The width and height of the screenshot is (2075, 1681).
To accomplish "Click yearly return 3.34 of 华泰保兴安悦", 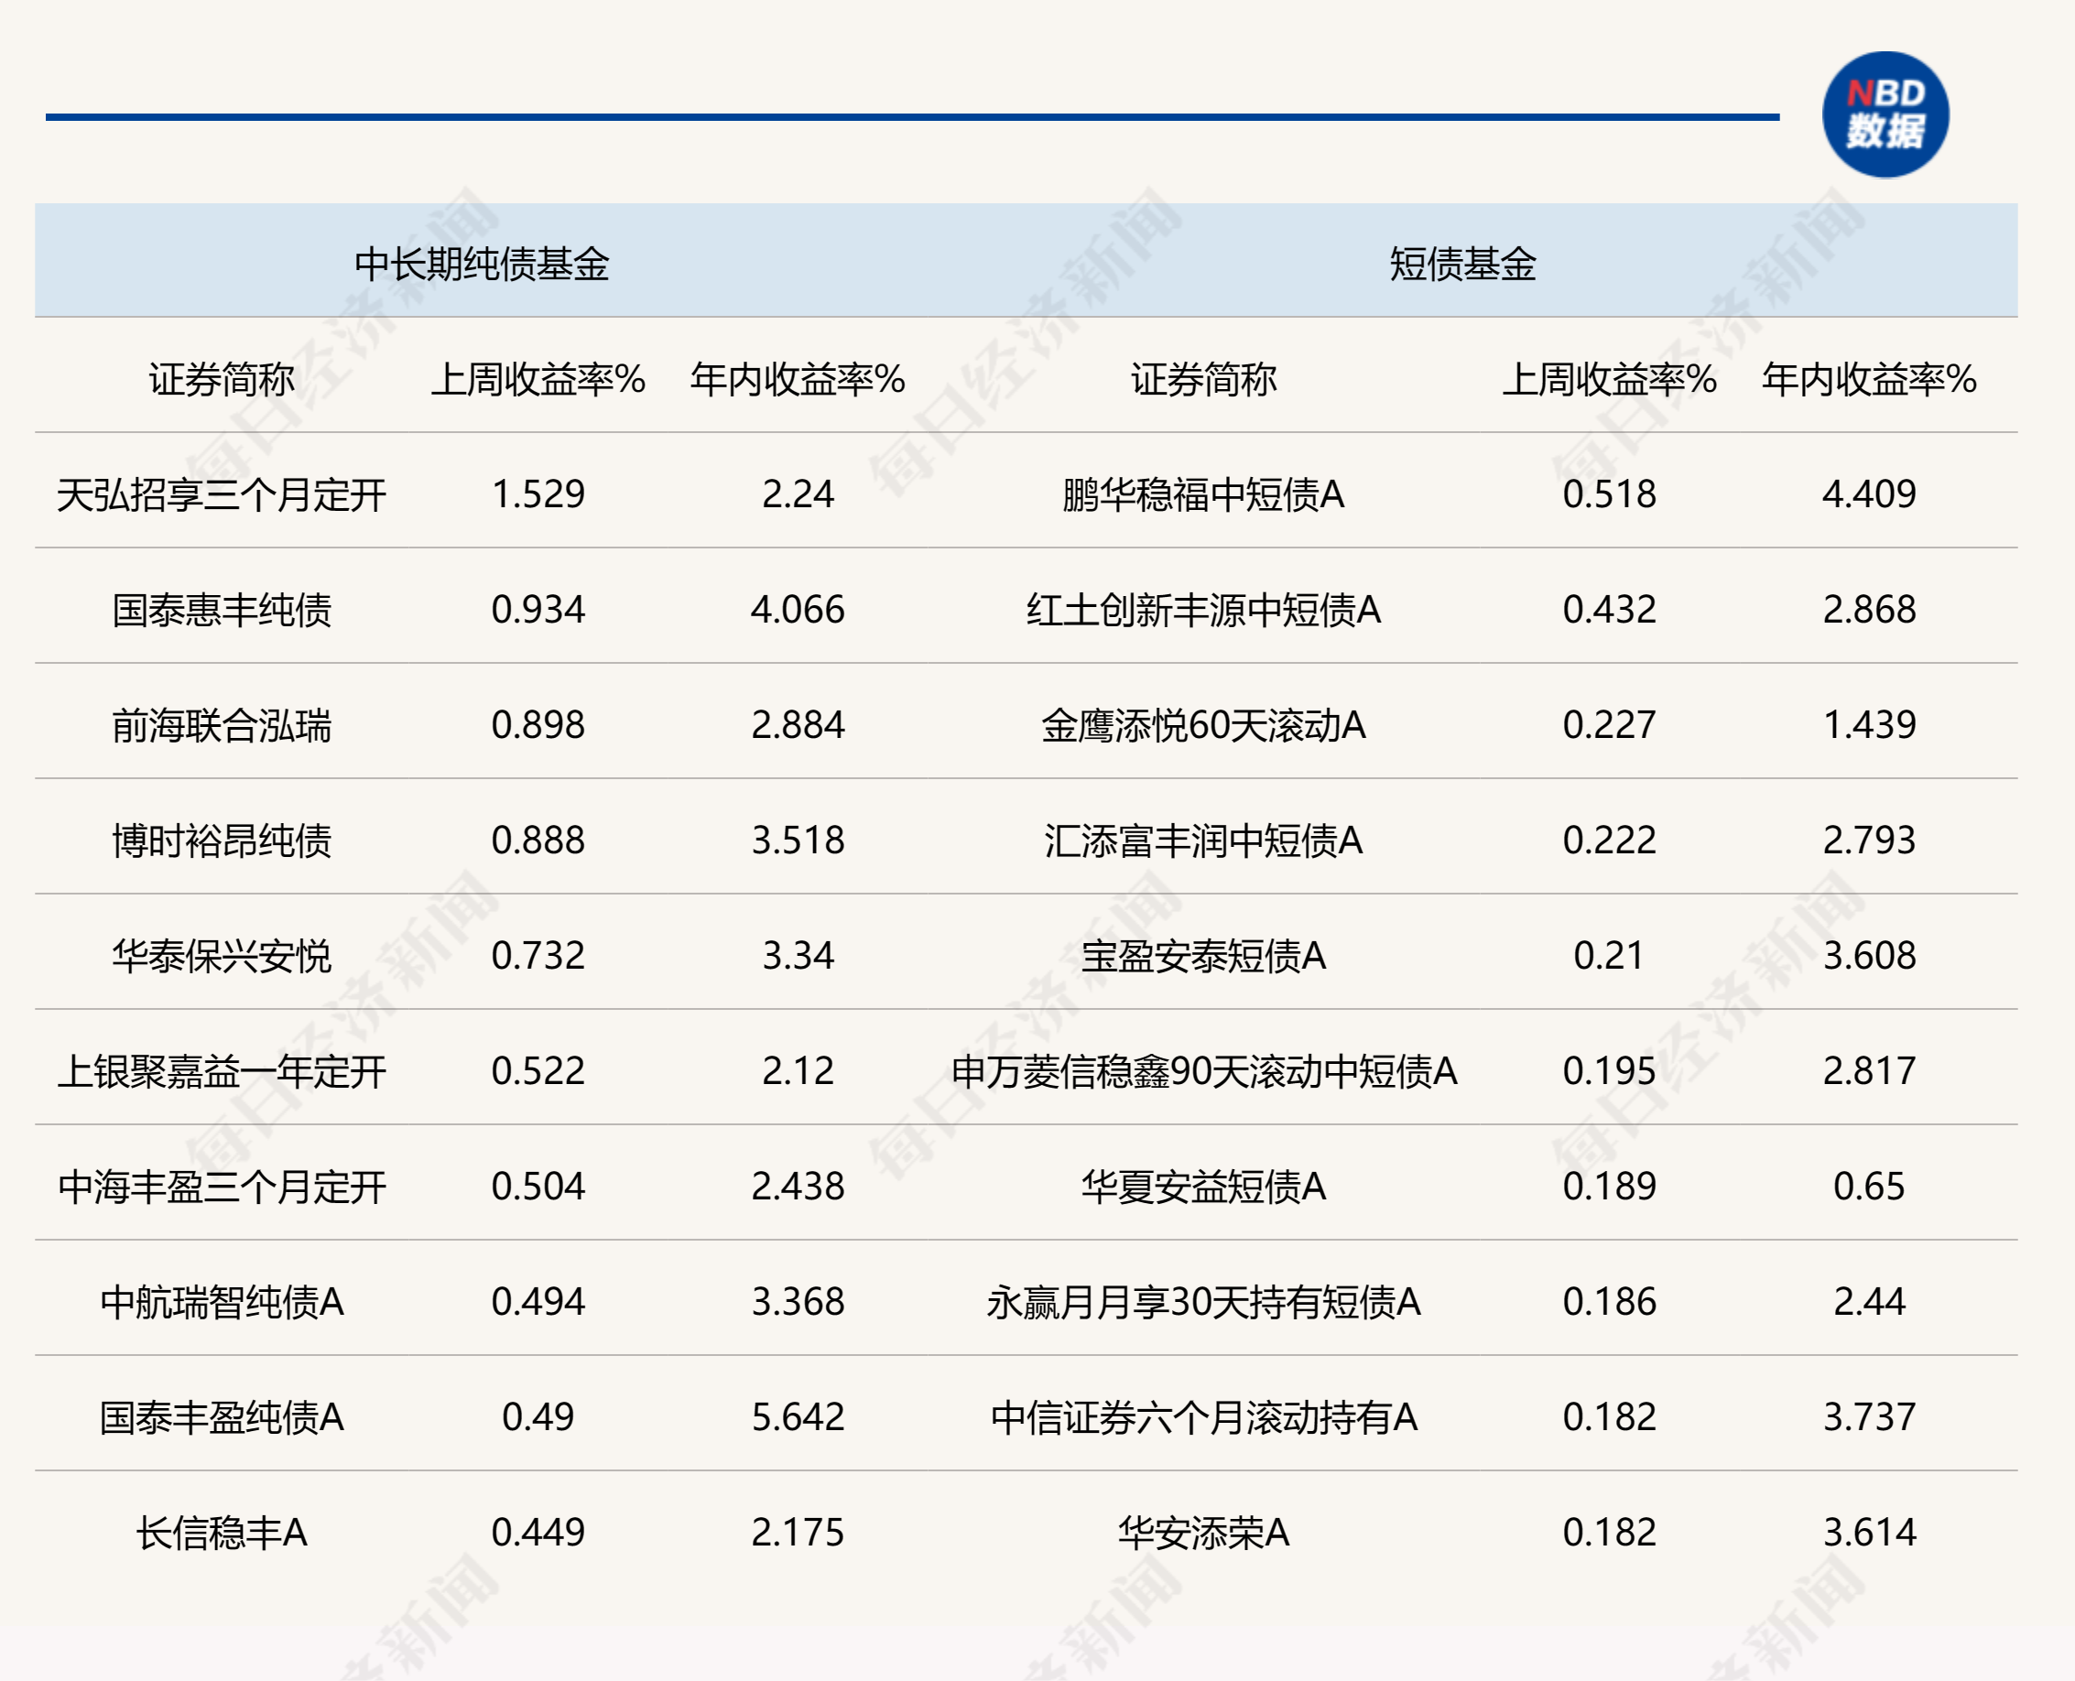I will tap(797, 955).
